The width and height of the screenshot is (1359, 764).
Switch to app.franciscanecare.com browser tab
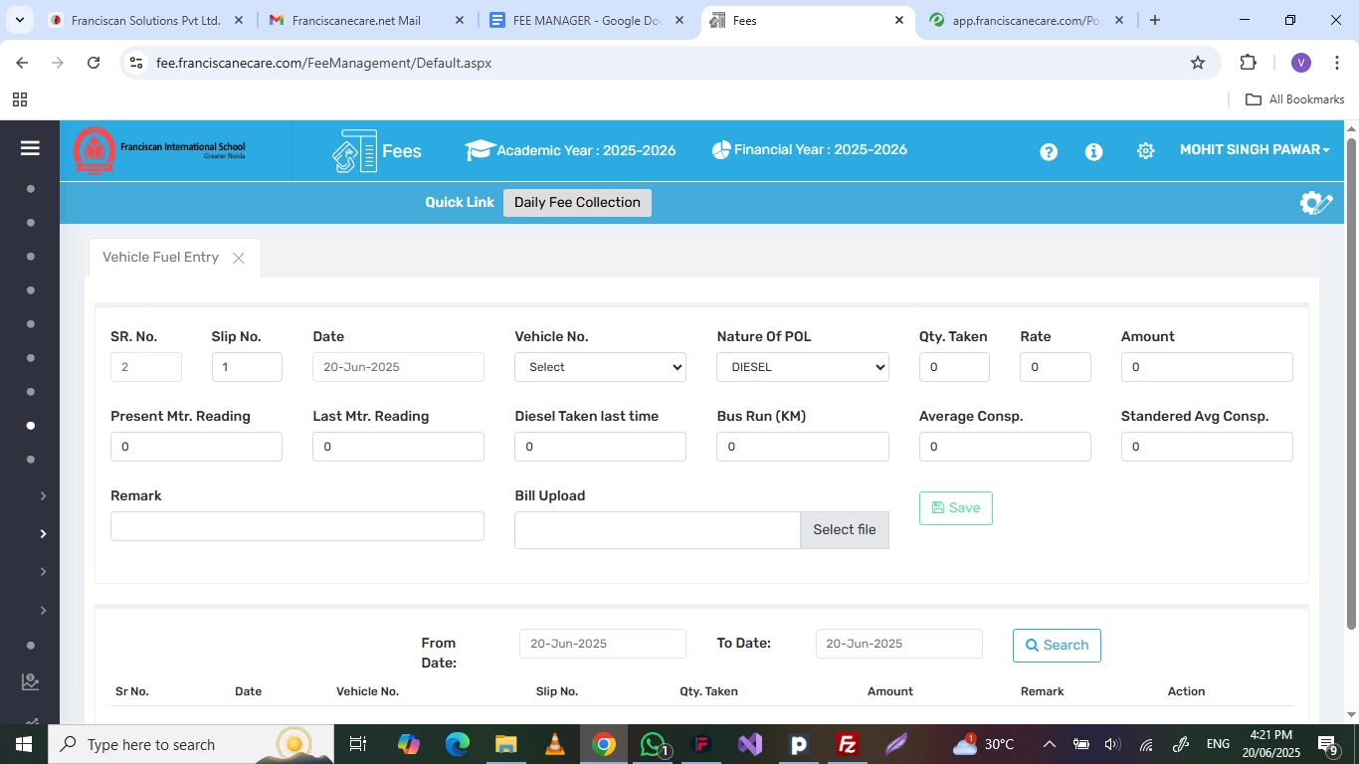coord(1027,20)
